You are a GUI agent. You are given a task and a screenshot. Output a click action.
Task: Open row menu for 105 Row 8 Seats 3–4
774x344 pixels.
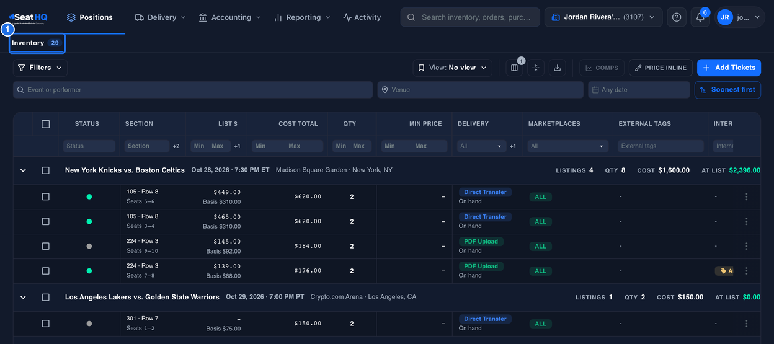pyautogui.click(x=746, y=221)
